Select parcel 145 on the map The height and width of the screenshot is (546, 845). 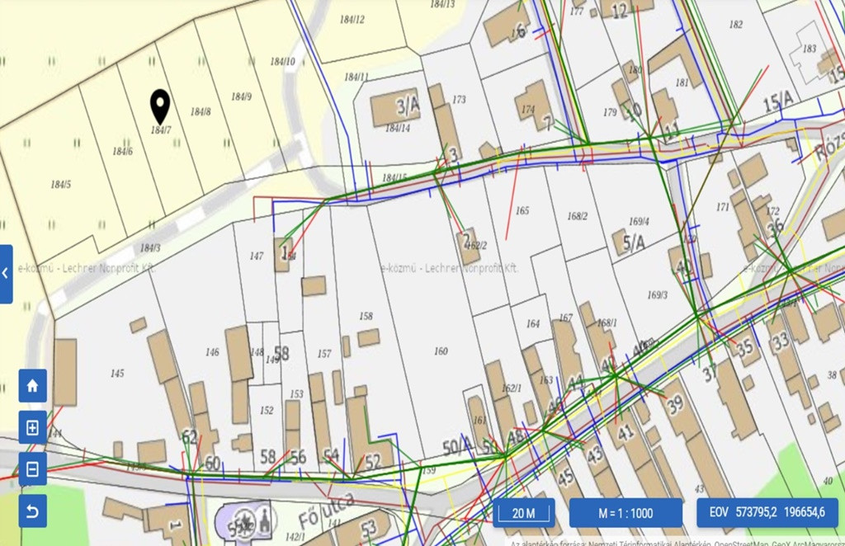tap(117, 374)
